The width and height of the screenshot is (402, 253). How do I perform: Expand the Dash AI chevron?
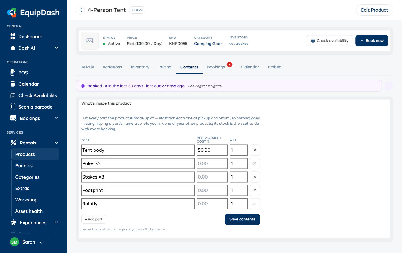pyautogui.click(x=56, y=48)
